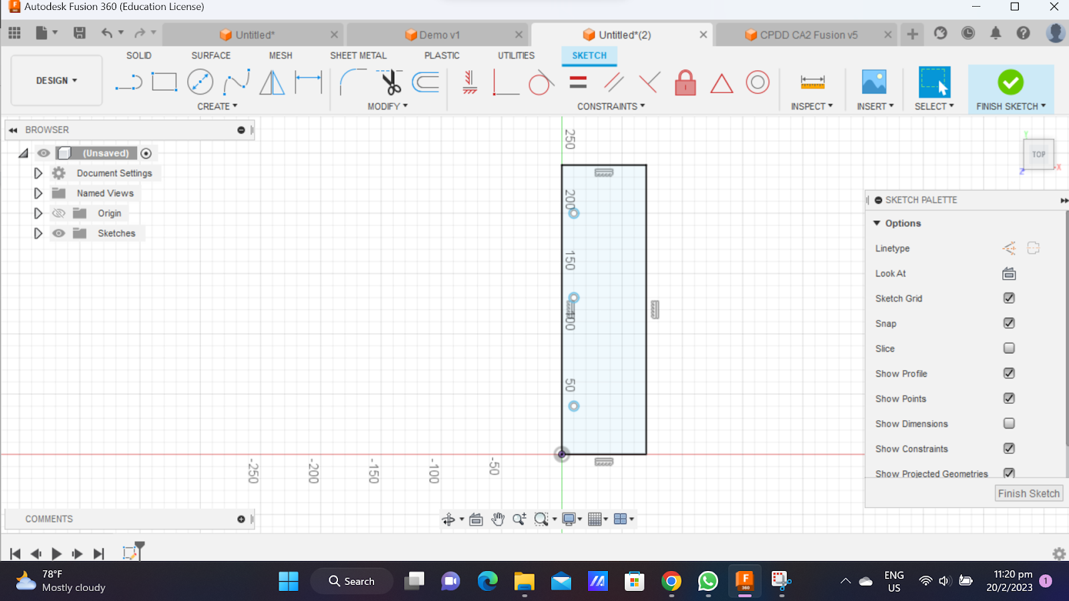Image resolution: width=1069 pixels, height=601 pixels.
Task: Switch to the SHEET METAL tab
Action: point(358,55)
